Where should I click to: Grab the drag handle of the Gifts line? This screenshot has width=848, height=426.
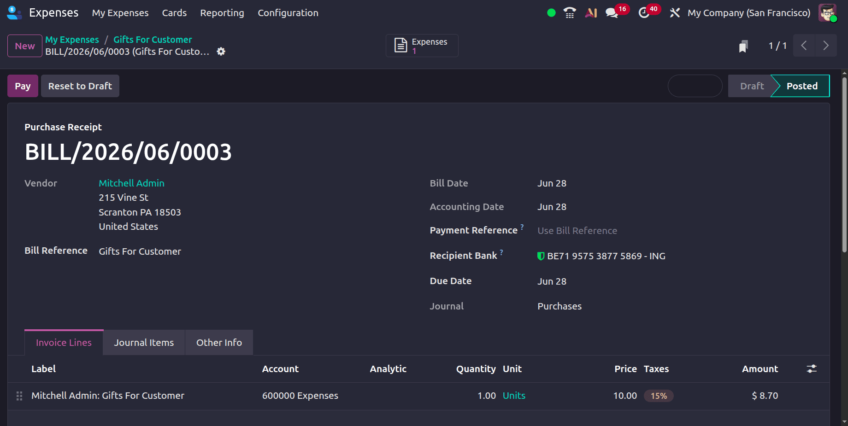pyautogui.click(x=19, y=396)
